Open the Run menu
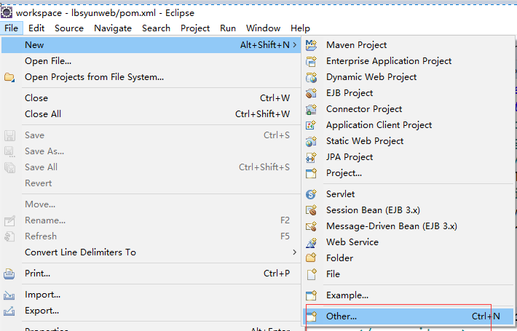 (x=228, y=28)
